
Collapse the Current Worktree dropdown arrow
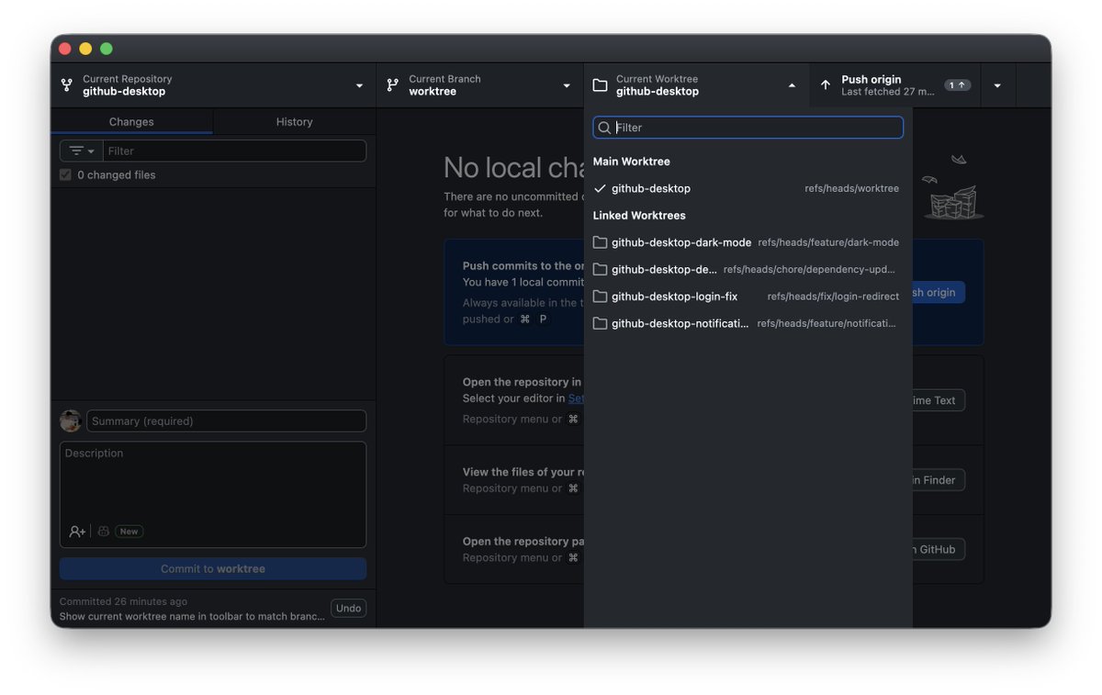pos(792,85)
